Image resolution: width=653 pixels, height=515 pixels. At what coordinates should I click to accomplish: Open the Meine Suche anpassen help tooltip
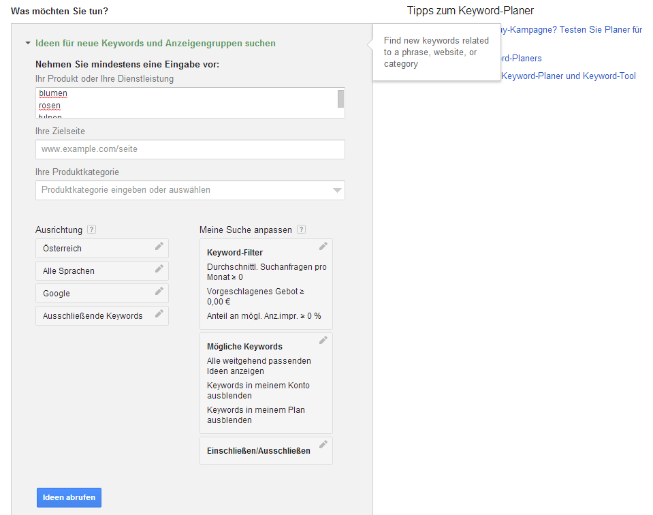(300, 230)
